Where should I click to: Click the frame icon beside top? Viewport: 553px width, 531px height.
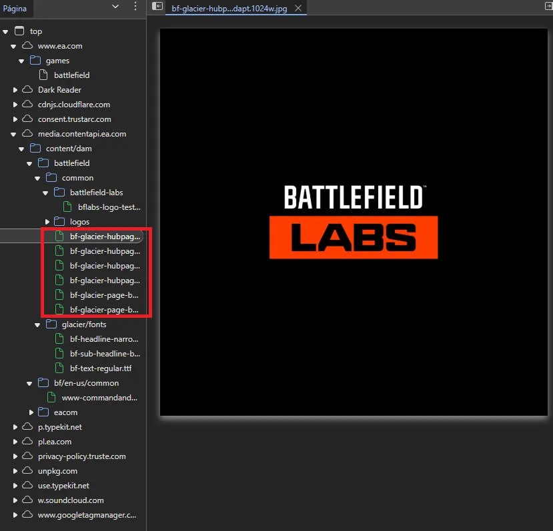[x=19, y=31]
